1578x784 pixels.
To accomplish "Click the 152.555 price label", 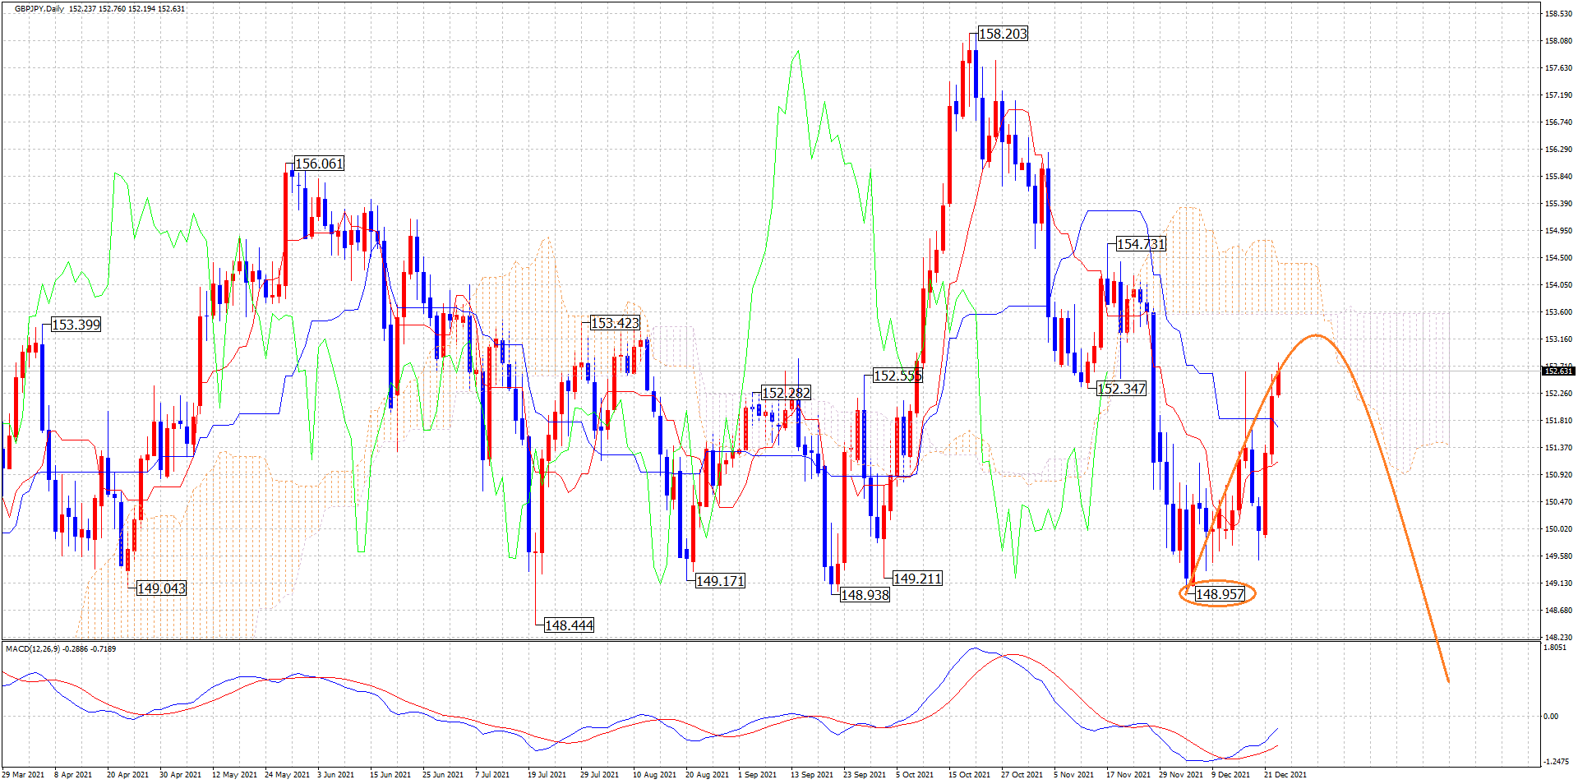I will tap(897, 376).
